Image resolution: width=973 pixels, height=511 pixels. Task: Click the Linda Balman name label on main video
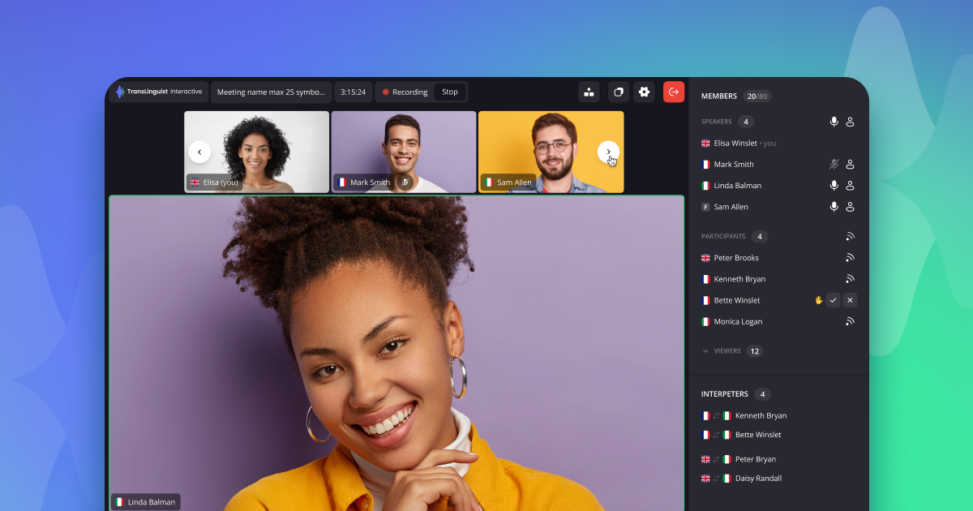click(146, 502)
